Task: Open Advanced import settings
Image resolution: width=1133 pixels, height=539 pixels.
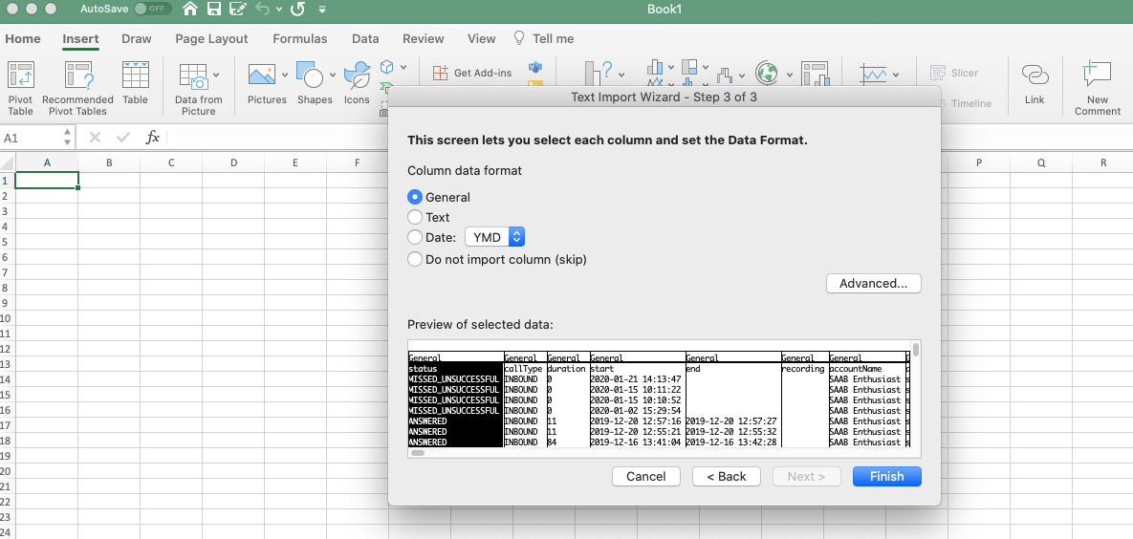Action: tap(873, 284)
